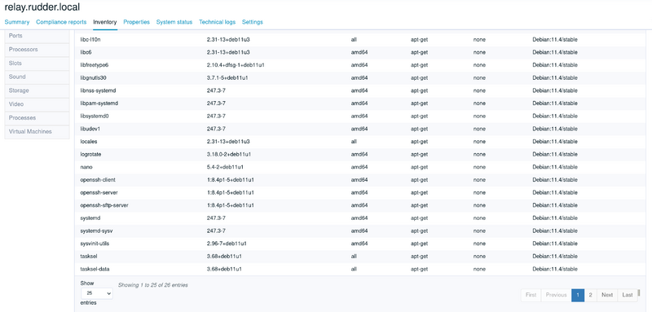Open Processes inventory section
652x312 pixels.
tap(37, 118)
